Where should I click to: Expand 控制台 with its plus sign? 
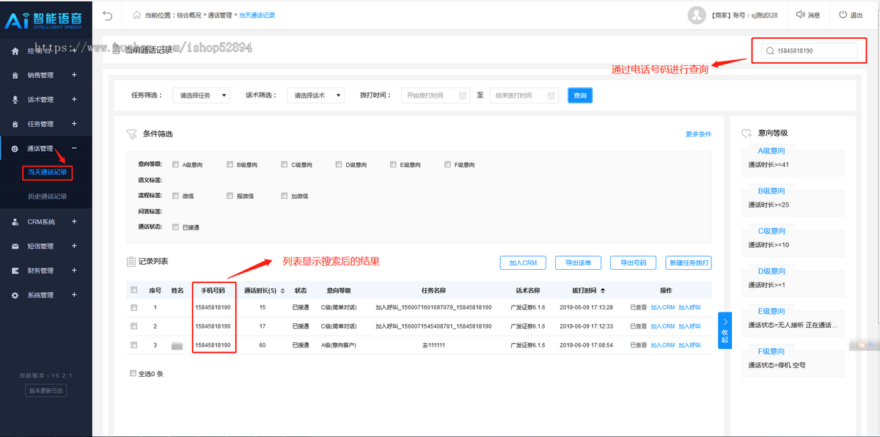(x=74, y=51)
